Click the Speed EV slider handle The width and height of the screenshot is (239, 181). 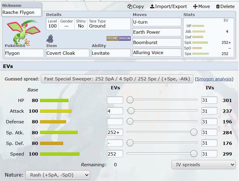[194, 153]
